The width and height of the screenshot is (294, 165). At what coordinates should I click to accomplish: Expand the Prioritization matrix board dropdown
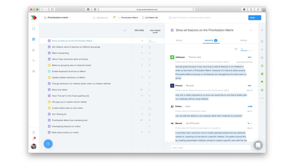pyautogui.click(x=70, y=18)
